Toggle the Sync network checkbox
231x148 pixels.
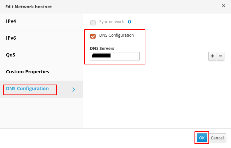pos(93,23)
